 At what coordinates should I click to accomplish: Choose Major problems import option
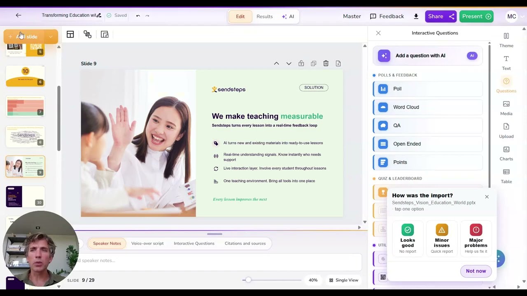click(476, 239)
